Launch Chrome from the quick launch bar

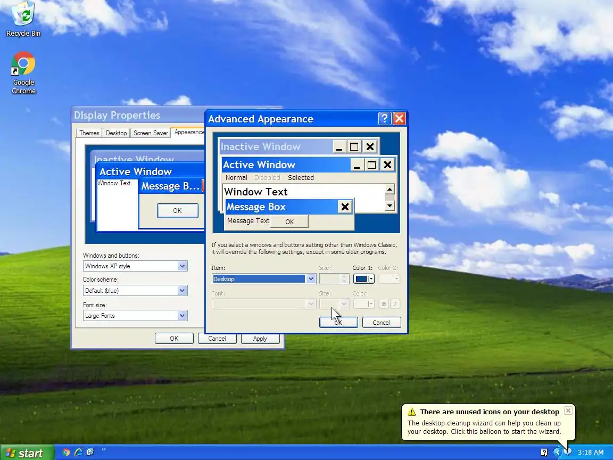(66, 452)
